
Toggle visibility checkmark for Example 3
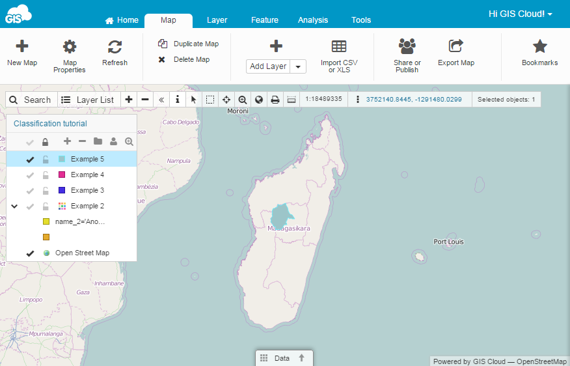click(x=30, y=191)
